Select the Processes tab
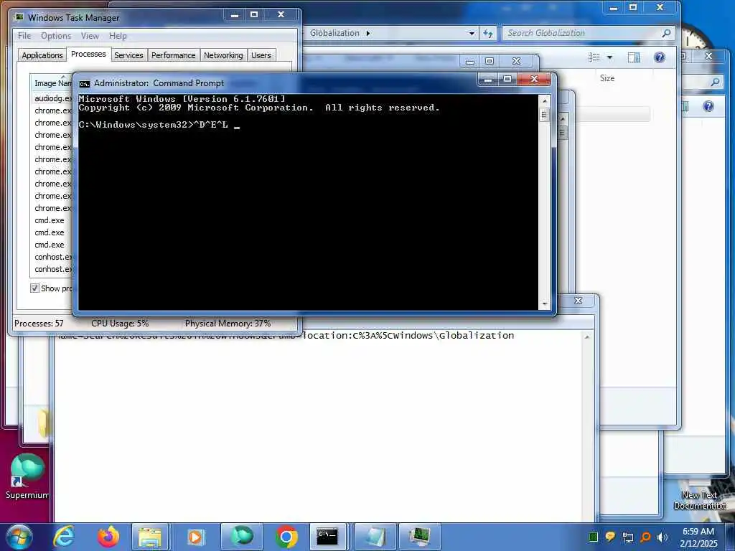The width and height of the screenshot is (735, 551). (x=88, y=54)
